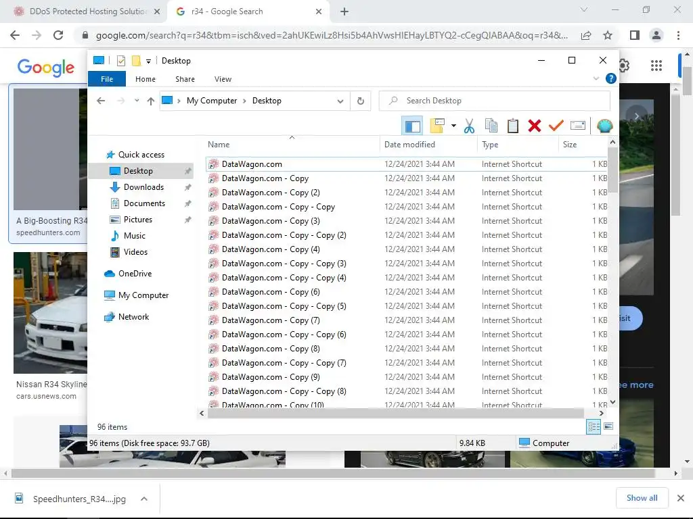The width and height of the screenshot is (693, 519).
Task: Click the New folder quick access titlebar icon
Action: coord(136,61)
